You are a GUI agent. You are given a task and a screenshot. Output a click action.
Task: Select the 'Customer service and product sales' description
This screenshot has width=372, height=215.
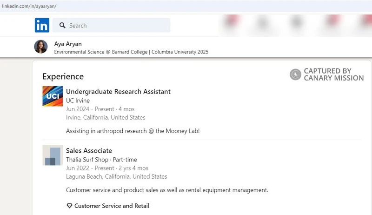tap(167, 190)
